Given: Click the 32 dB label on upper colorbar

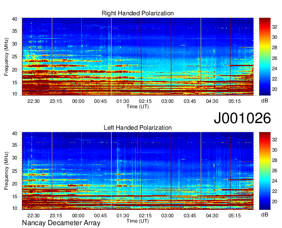Looking at the screenshot, I should tap(275, 27).
